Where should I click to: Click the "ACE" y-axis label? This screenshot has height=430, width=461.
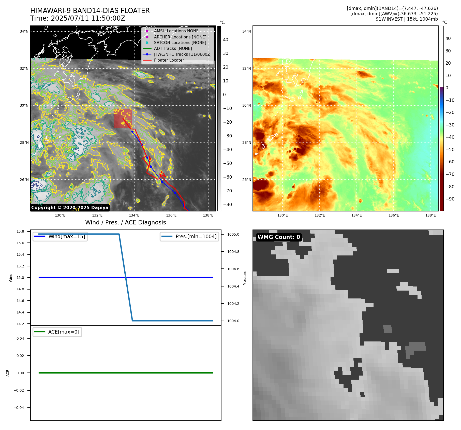point(8,373)
